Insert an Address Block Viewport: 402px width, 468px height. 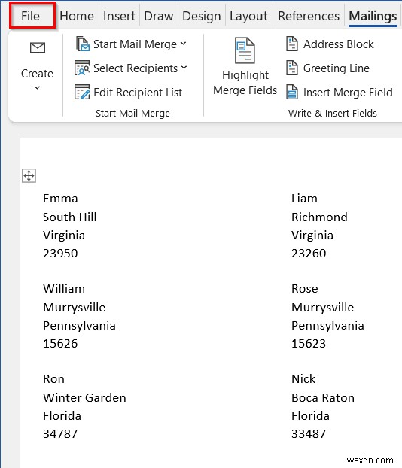[x=338, y=44]
